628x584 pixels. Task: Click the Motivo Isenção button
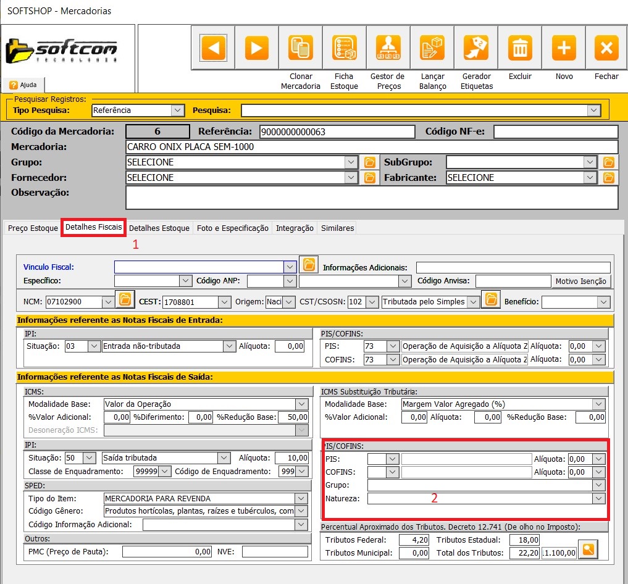[x=580, y=282]
